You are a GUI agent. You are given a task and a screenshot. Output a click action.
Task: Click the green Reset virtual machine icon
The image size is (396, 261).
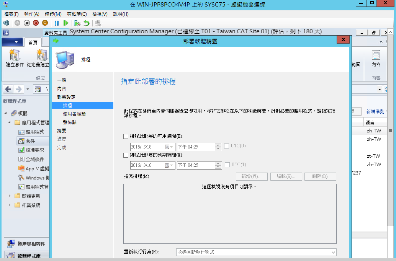(66, 23)
